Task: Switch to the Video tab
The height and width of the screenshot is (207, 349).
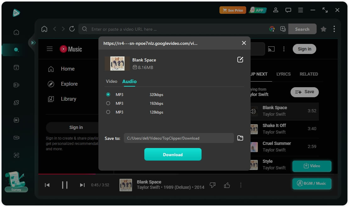Action: tap(112, 81)
